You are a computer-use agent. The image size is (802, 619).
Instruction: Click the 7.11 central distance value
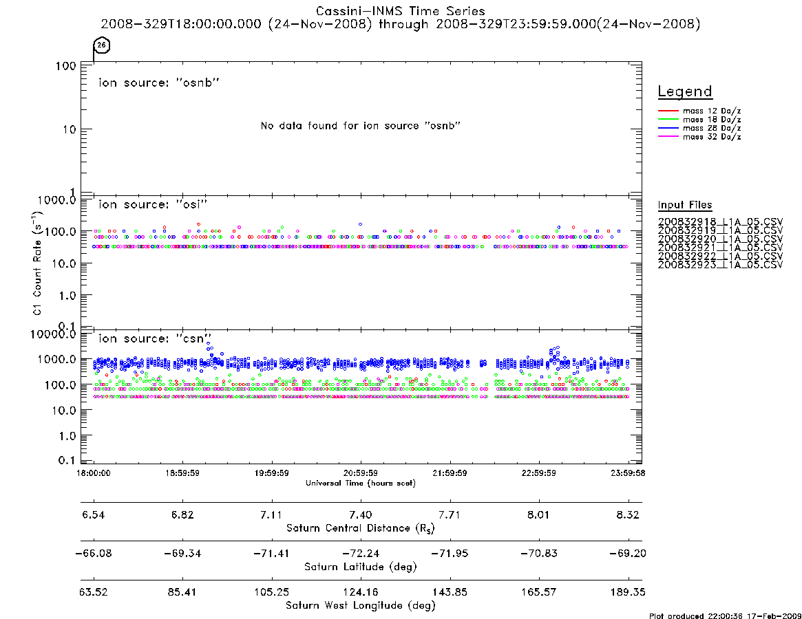[272, 514]
